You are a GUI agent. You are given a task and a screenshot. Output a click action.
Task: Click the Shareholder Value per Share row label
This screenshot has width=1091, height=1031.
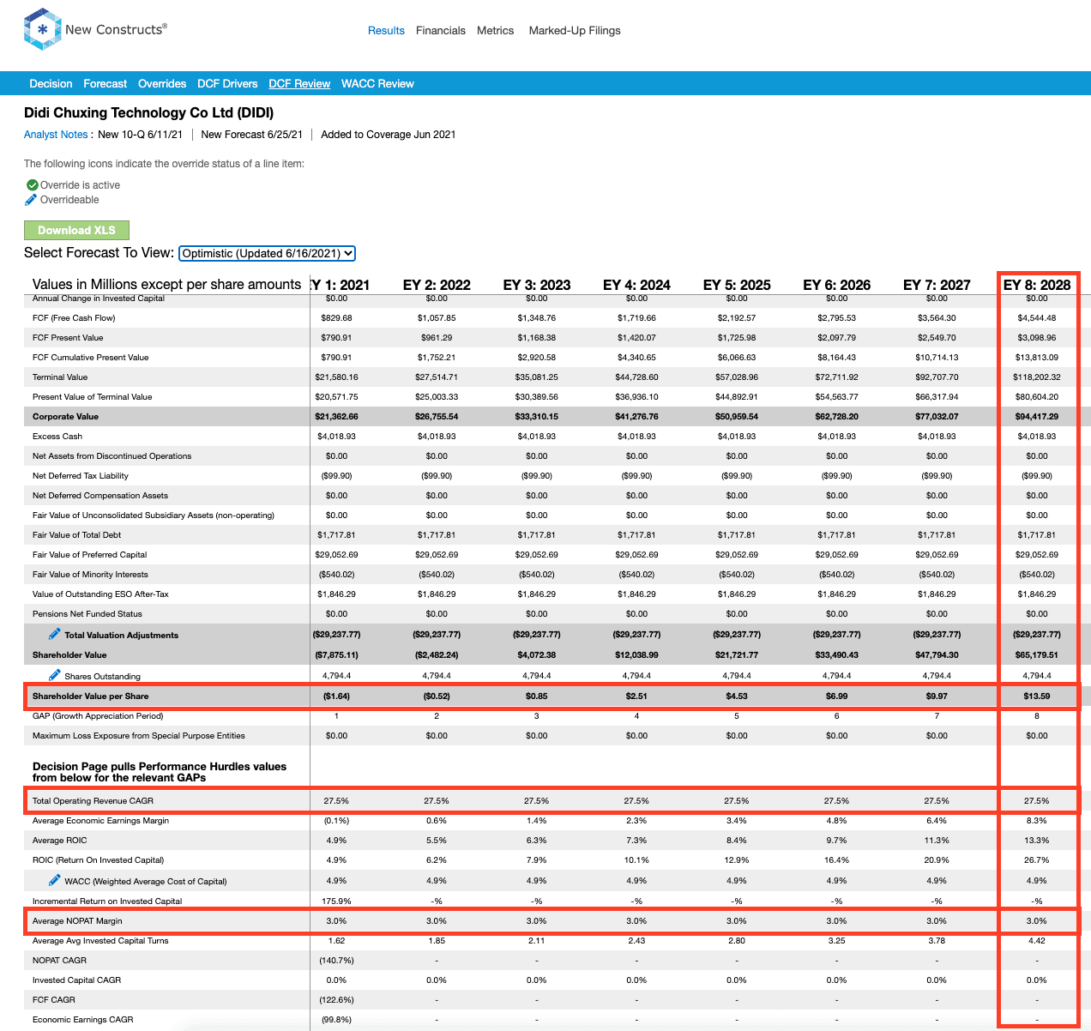90,696
